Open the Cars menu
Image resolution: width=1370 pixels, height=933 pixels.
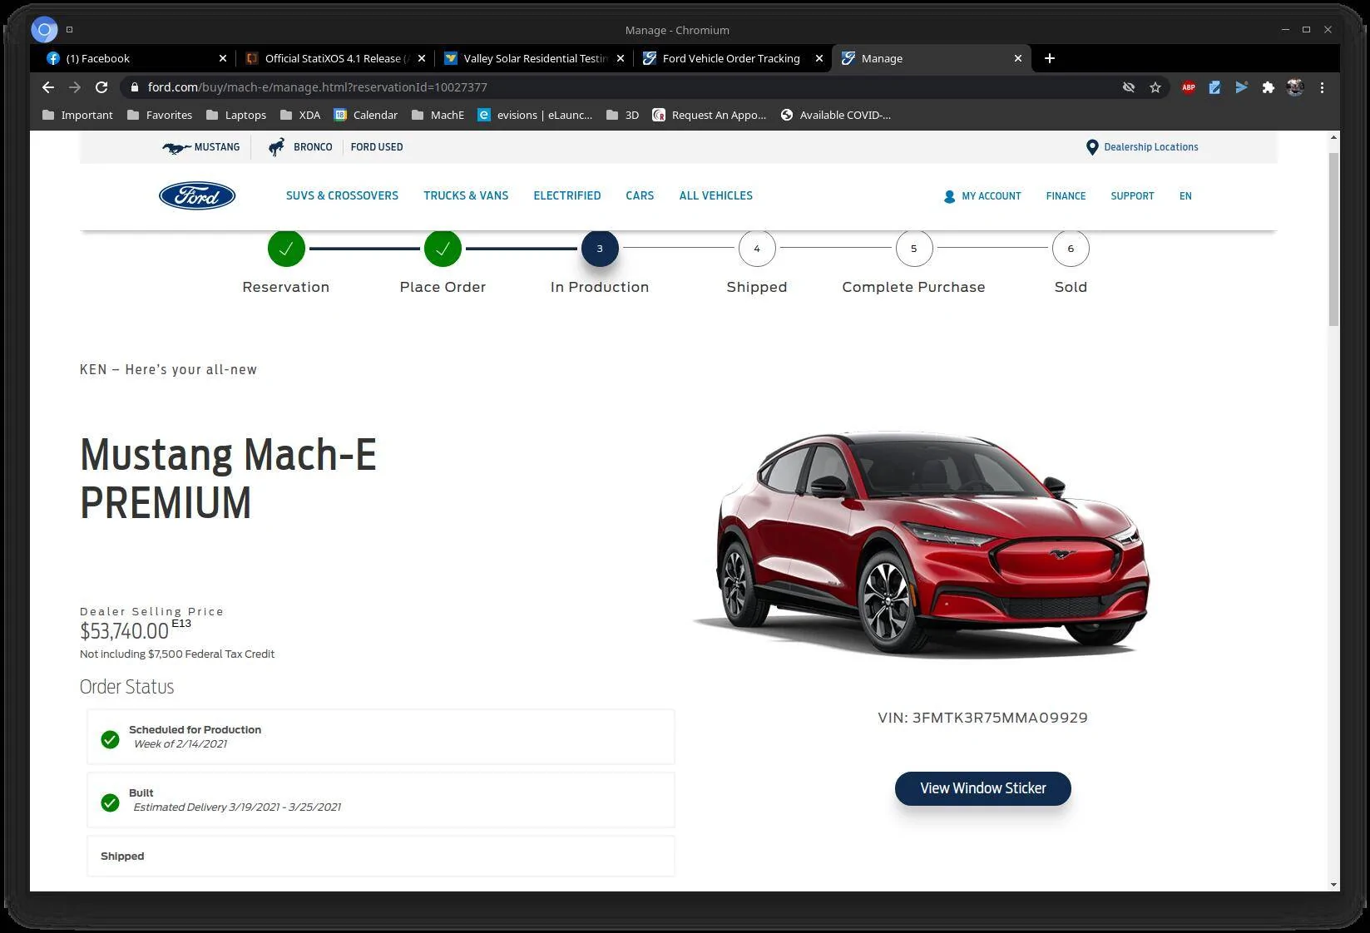click(640, 196)
